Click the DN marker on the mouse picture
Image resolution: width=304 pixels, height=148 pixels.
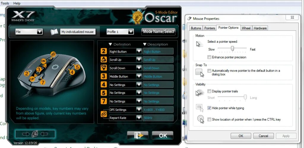[x=43, y=61]
